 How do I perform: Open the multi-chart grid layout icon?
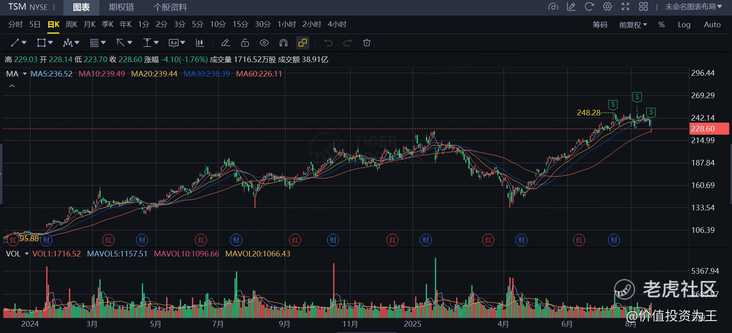[643, 7]
